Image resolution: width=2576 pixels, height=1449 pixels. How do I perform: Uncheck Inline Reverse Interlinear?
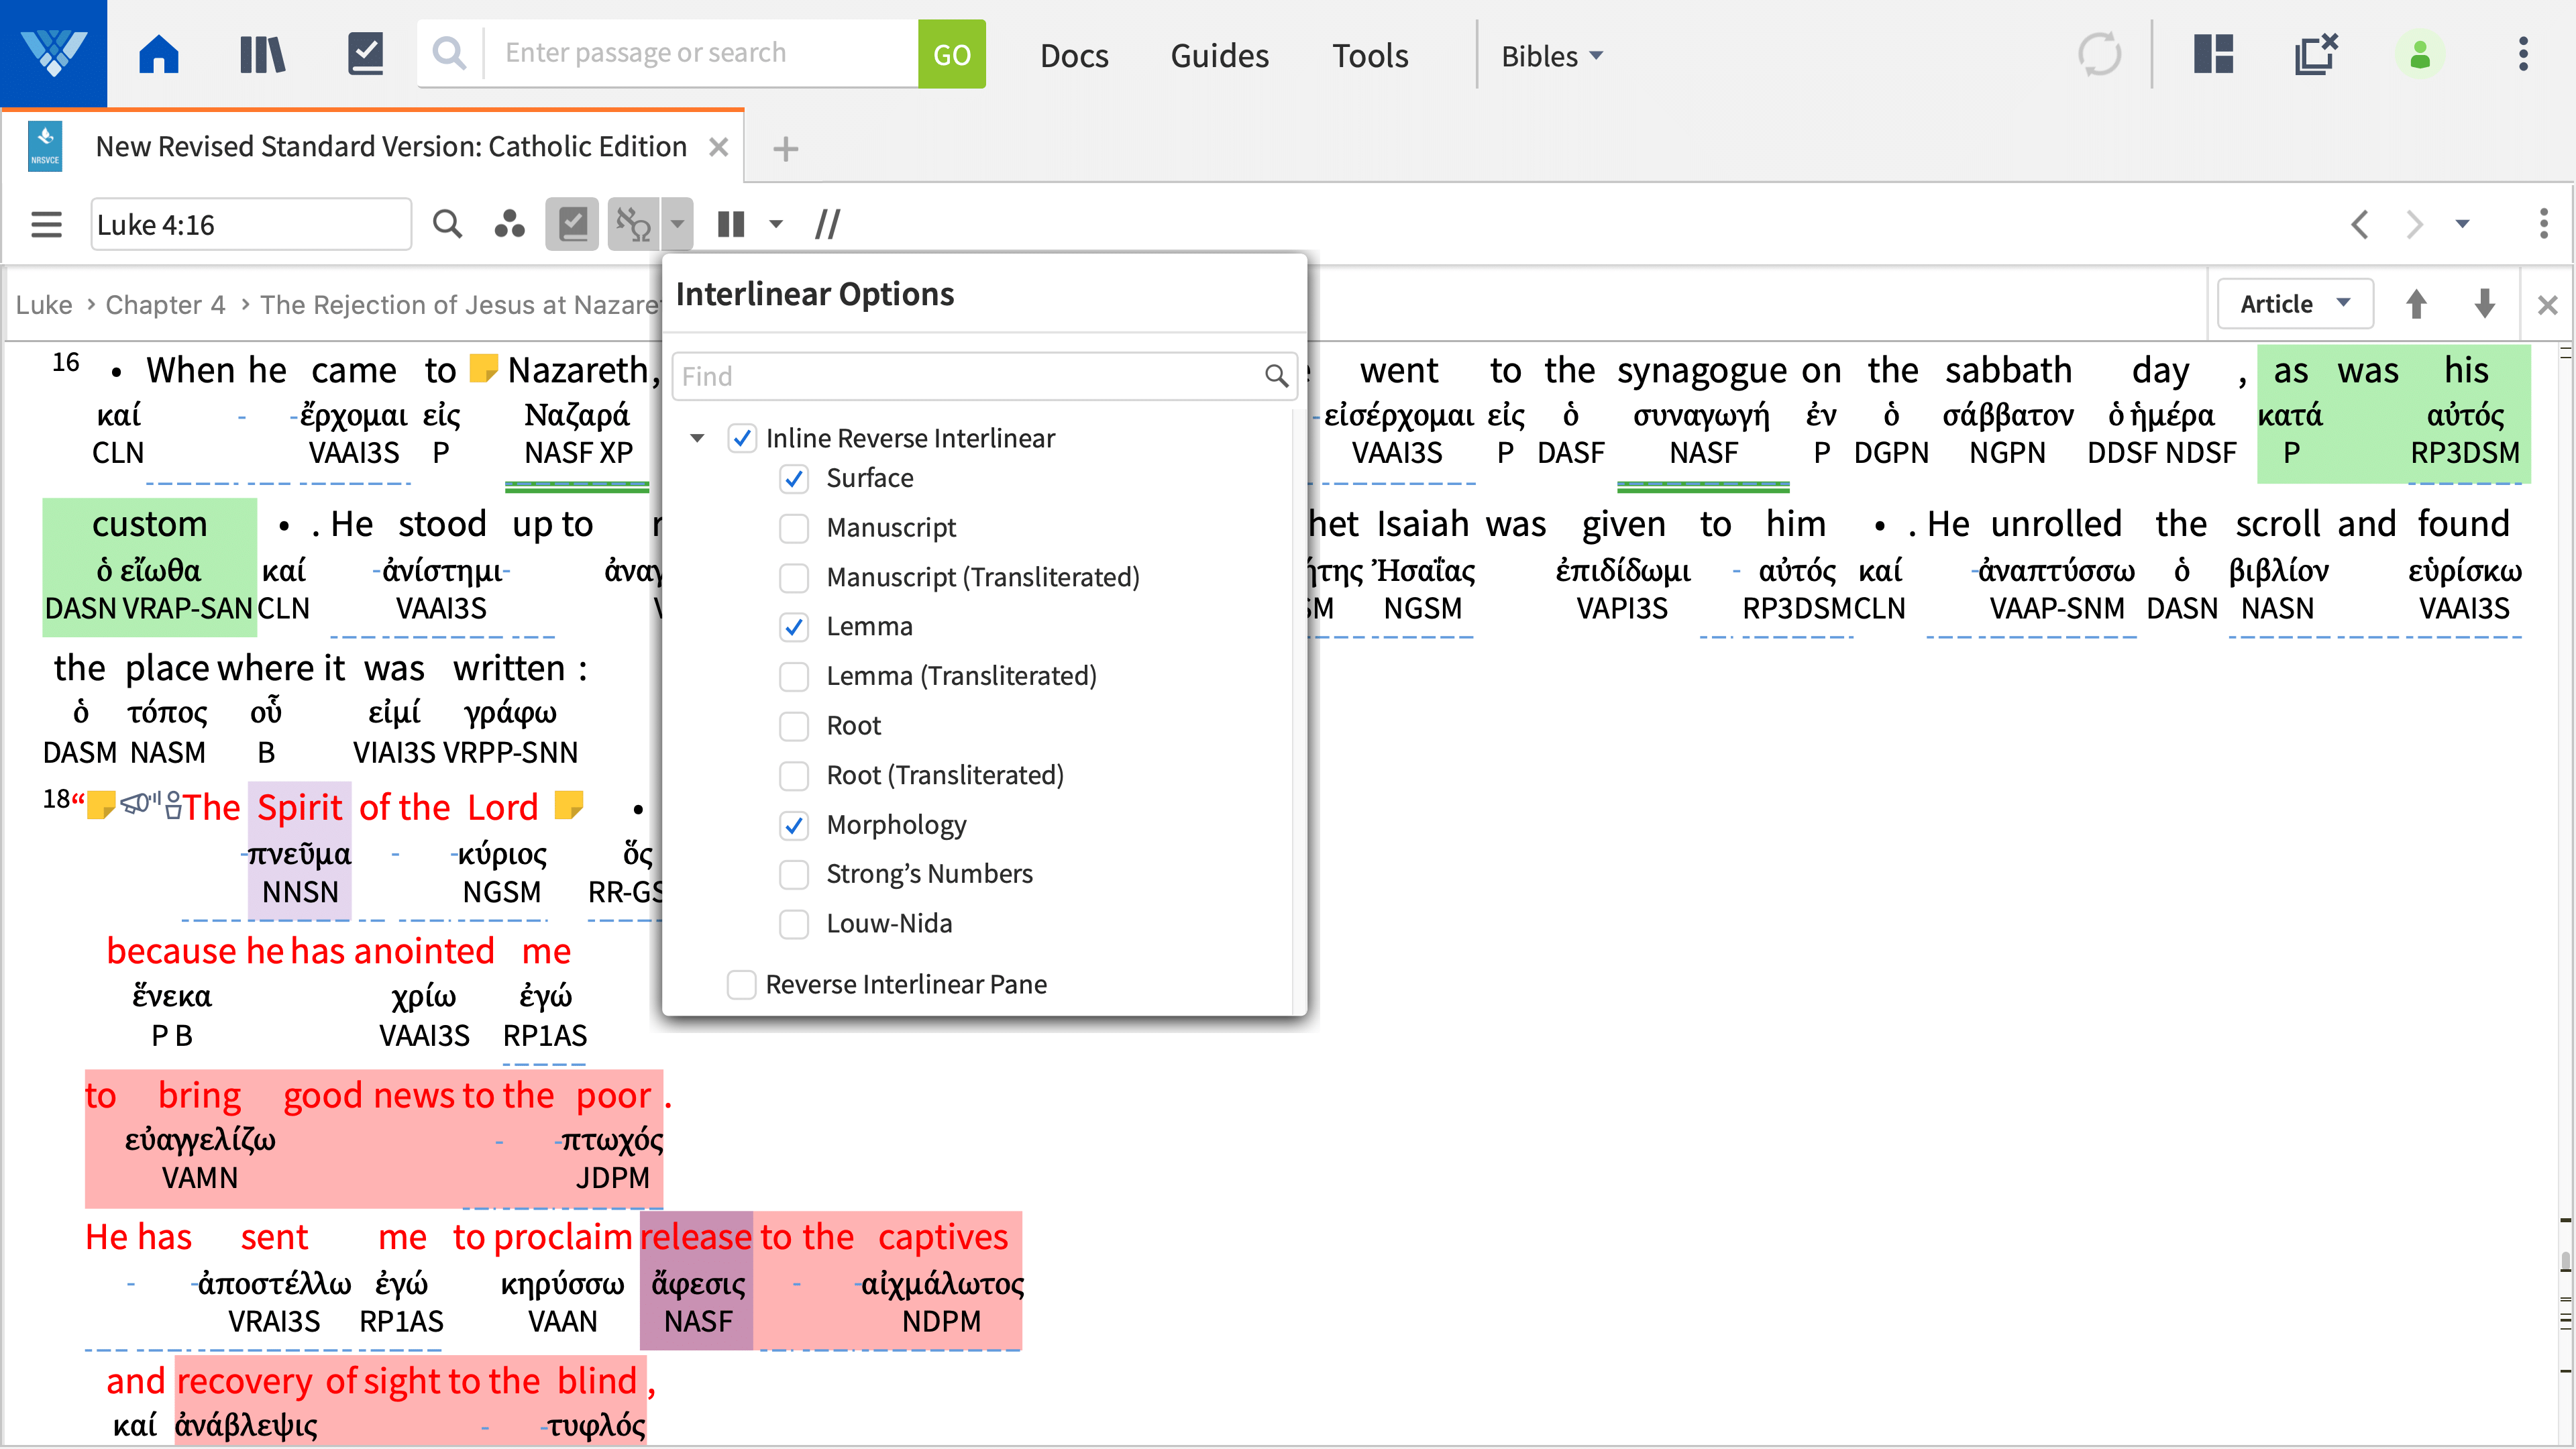tap(741, 438)
